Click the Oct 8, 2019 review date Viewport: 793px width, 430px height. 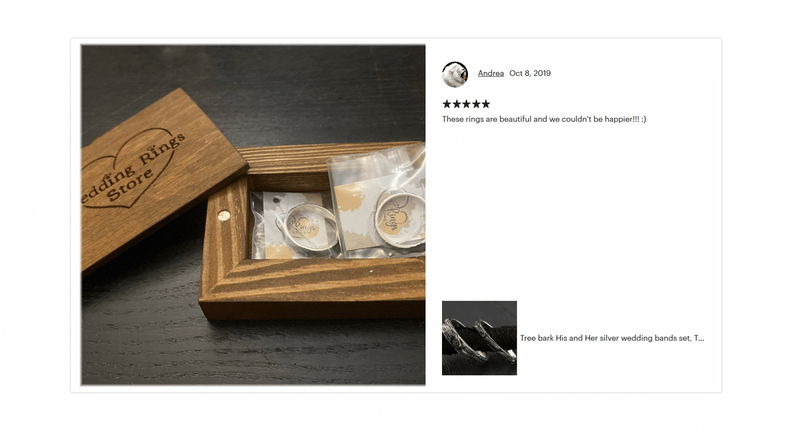click(x=530, y=74)
